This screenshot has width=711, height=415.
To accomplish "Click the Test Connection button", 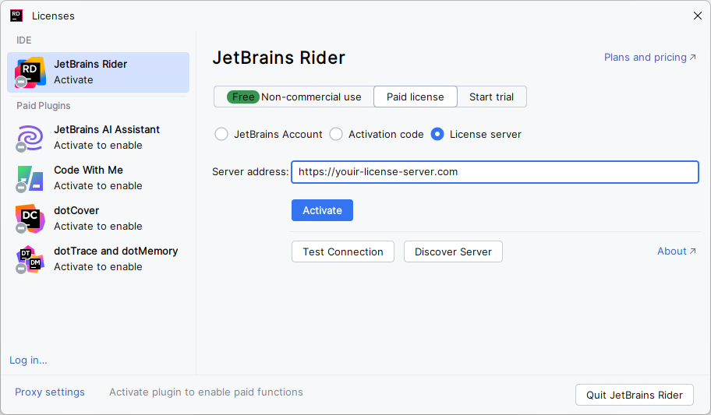I will 343,251.
